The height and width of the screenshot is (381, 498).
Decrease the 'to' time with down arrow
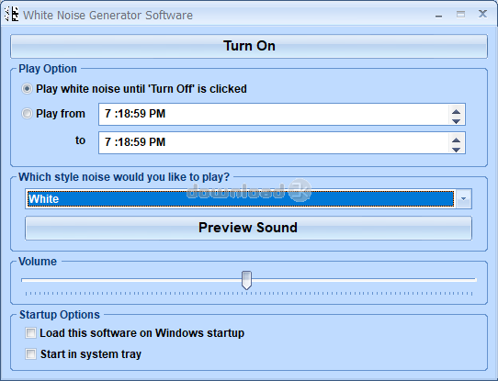pos(457,150)
